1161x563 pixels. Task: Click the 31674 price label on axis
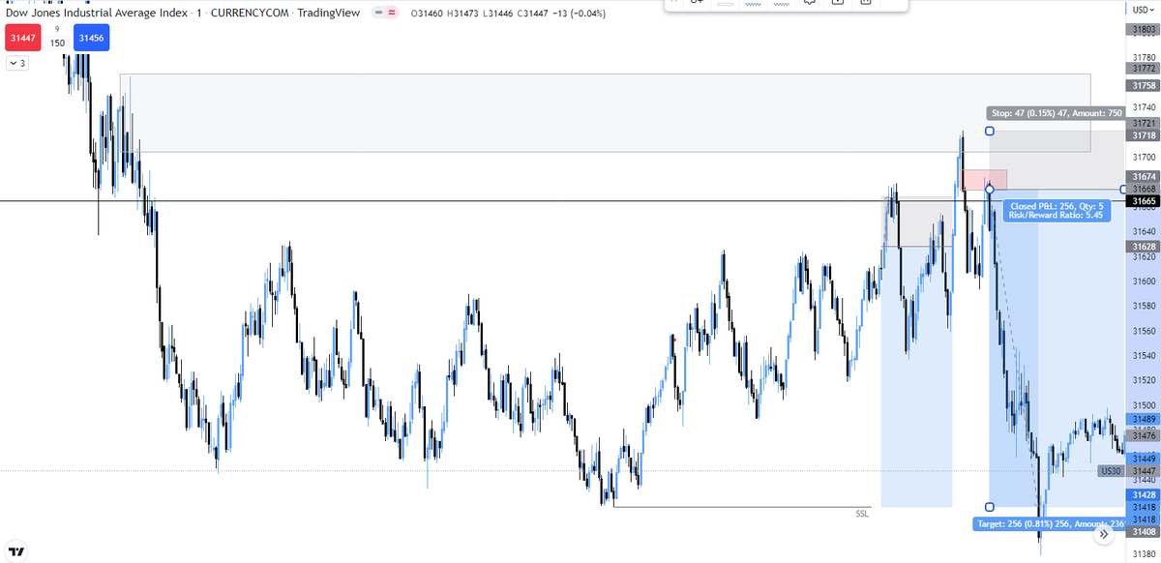(x=1143, y=177)
